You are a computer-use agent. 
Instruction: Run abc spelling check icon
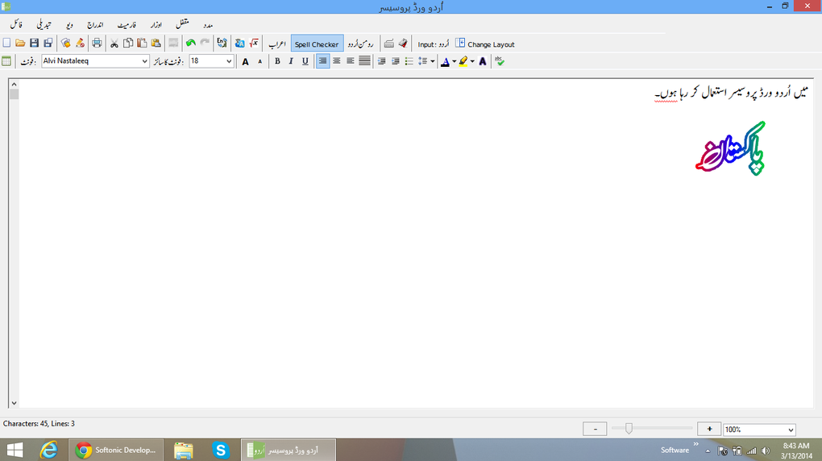point(500,61)
